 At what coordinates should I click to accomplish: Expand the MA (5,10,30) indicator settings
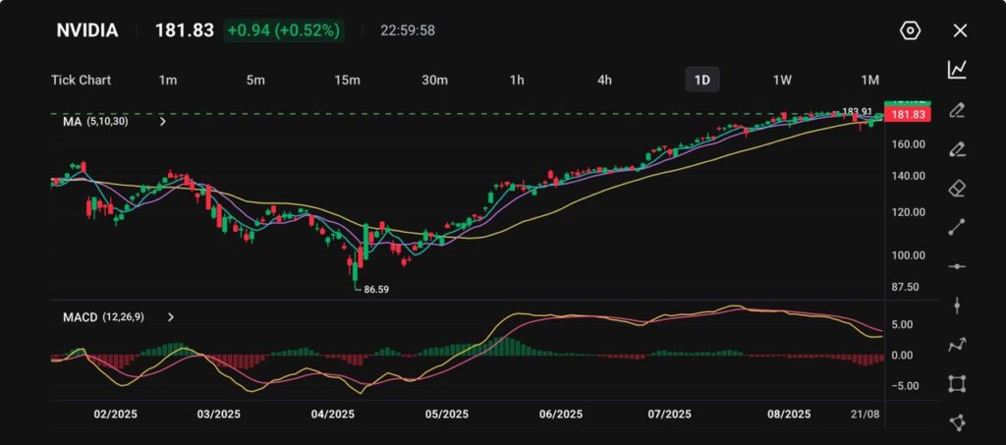point(162,122)
